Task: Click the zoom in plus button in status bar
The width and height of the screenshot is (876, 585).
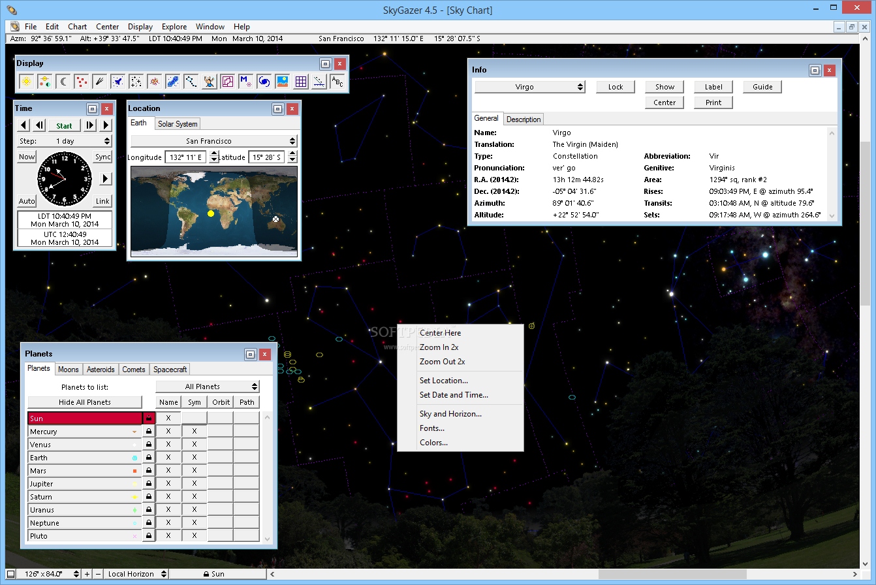Action: click(87, 574)
